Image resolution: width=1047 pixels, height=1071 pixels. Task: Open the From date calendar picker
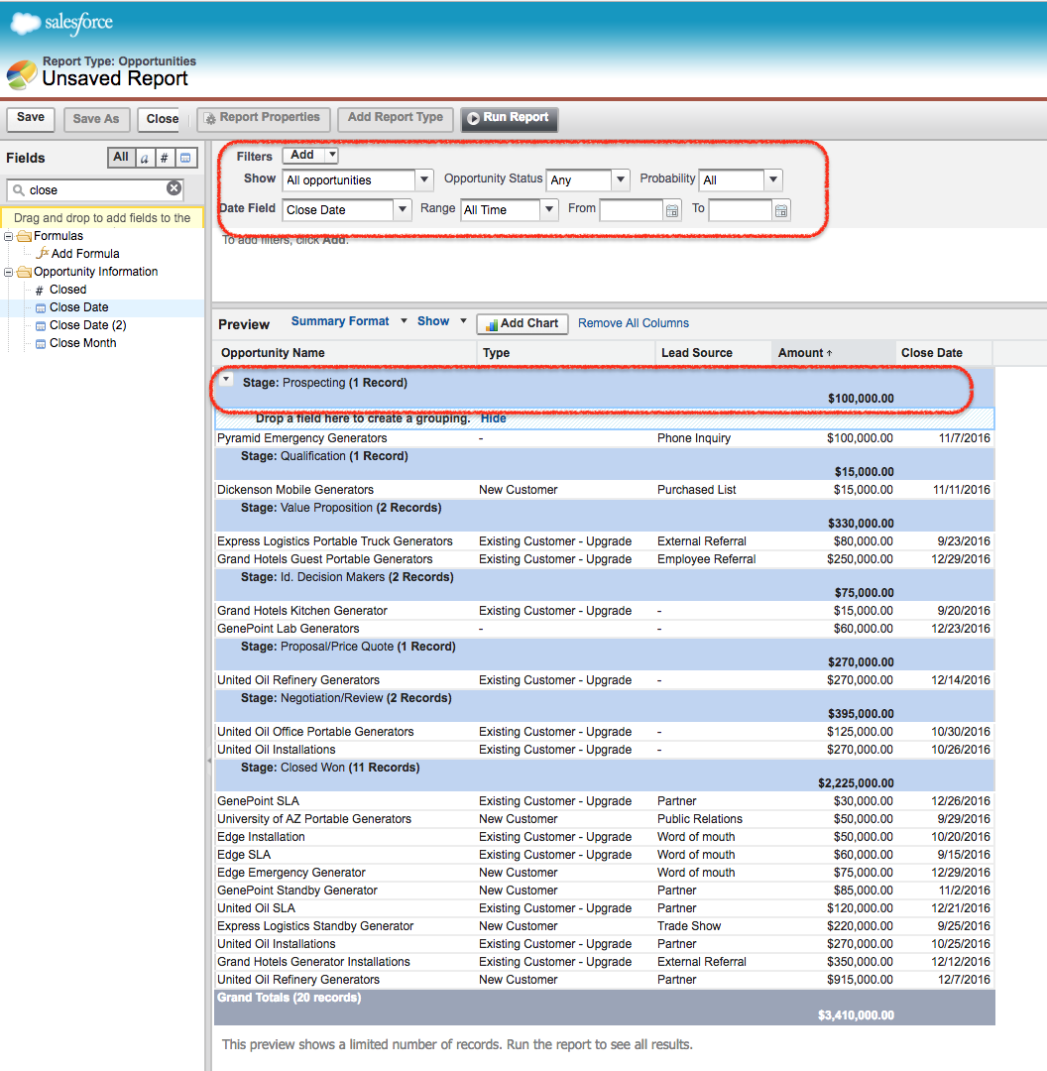click(x=673, y=210)
